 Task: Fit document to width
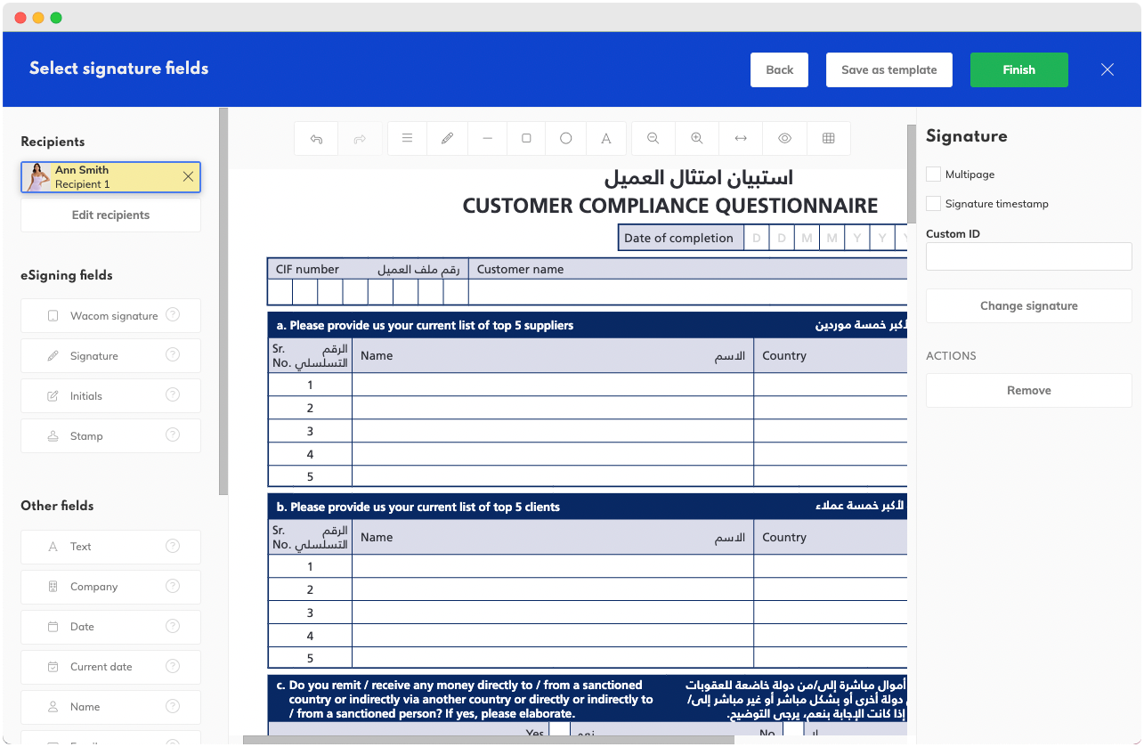pyautogui.click(x=740, y=139)
